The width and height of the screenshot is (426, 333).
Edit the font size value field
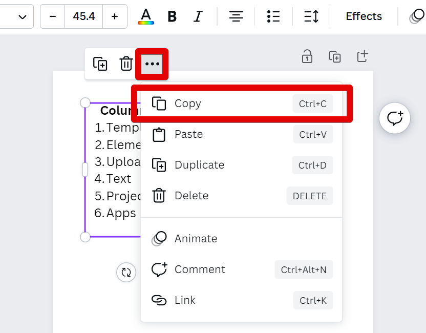coord(83,16)
